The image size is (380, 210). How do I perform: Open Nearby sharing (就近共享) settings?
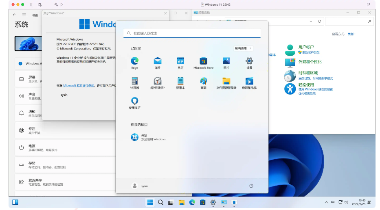[x=65, y=182]
